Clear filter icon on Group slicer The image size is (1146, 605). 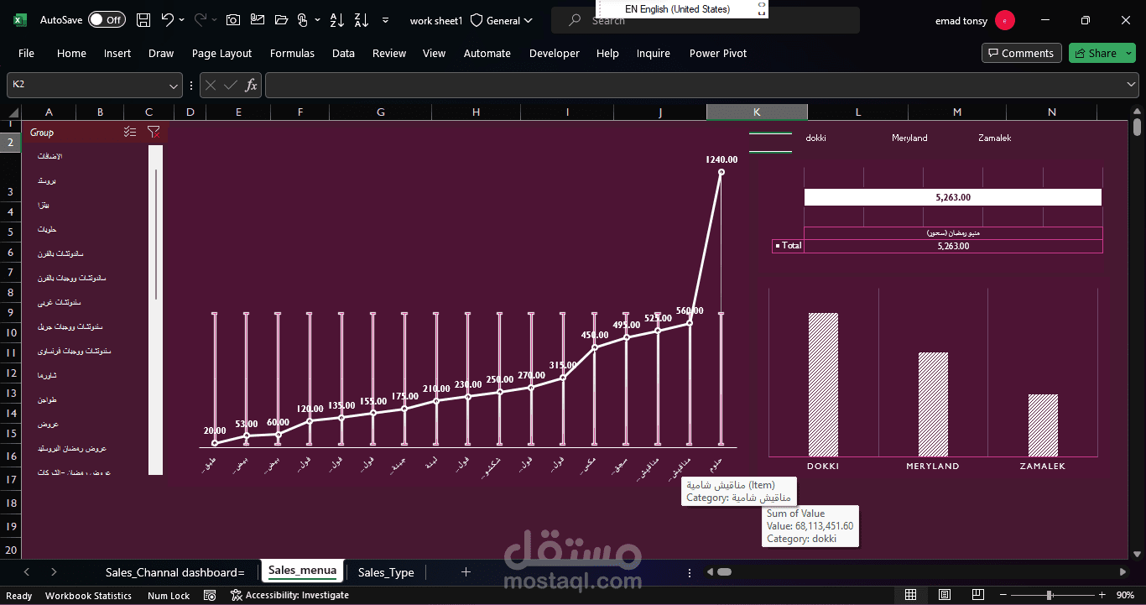pyautogui.click(x=154, y=132)
